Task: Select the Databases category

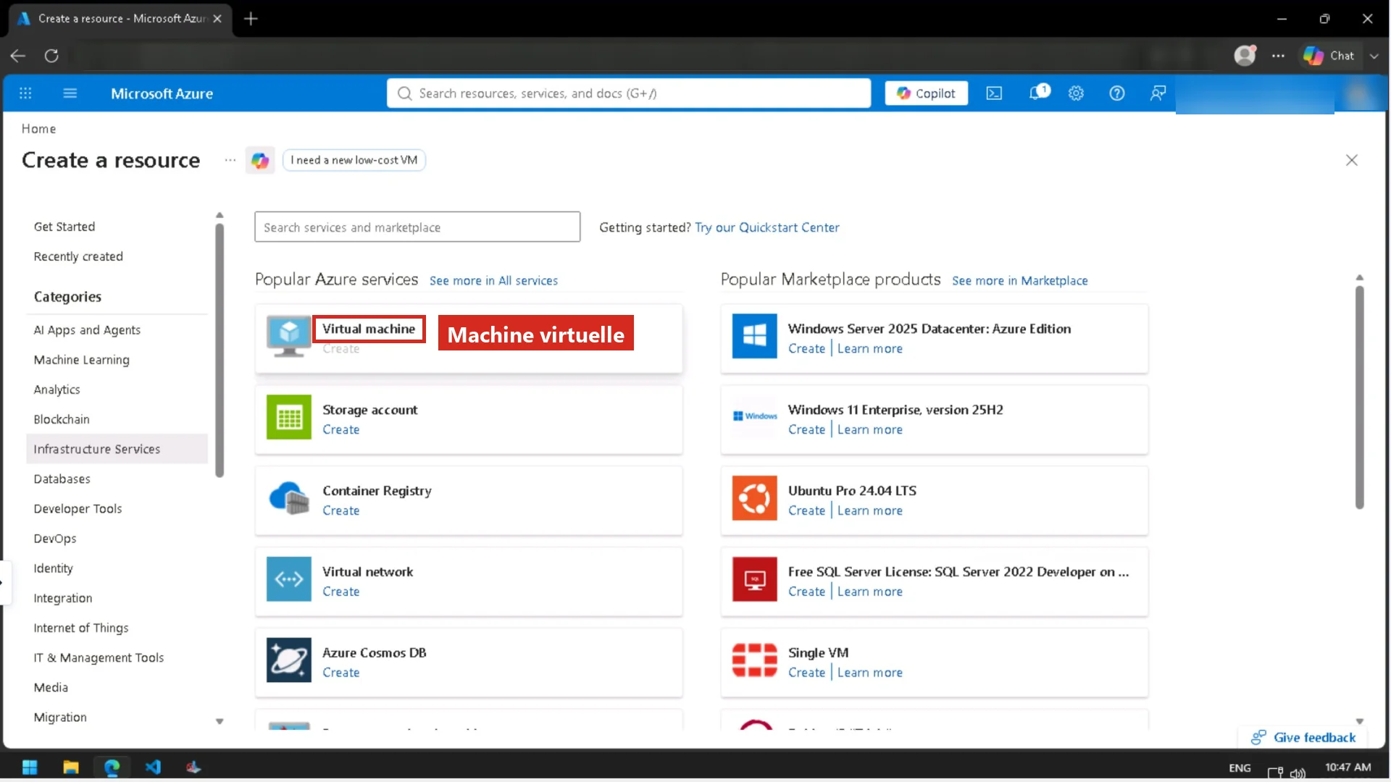Action: tap(62, 479)
